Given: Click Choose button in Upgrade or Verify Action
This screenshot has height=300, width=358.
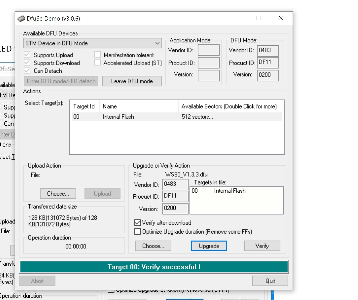Looking at the screenshot, I should pos(153,246).
